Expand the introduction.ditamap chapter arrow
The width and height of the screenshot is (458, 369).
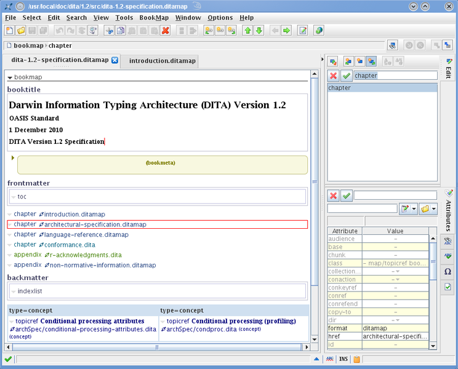pos(10,215)
